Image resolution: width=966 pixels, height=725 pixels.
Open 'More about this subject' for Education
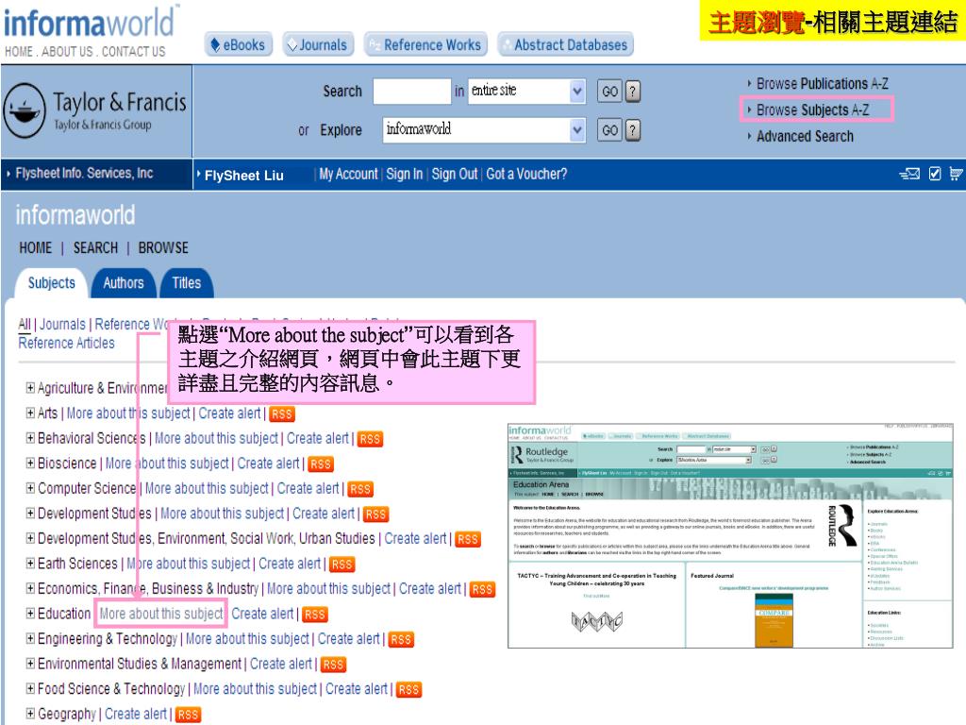pos(161,614)
